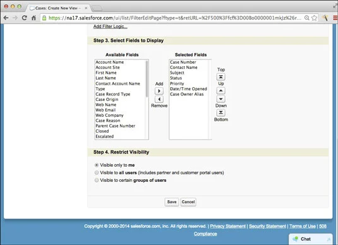Screen dimensions: 338x245
Task: Move selected field Up
Action: [220, 90]
